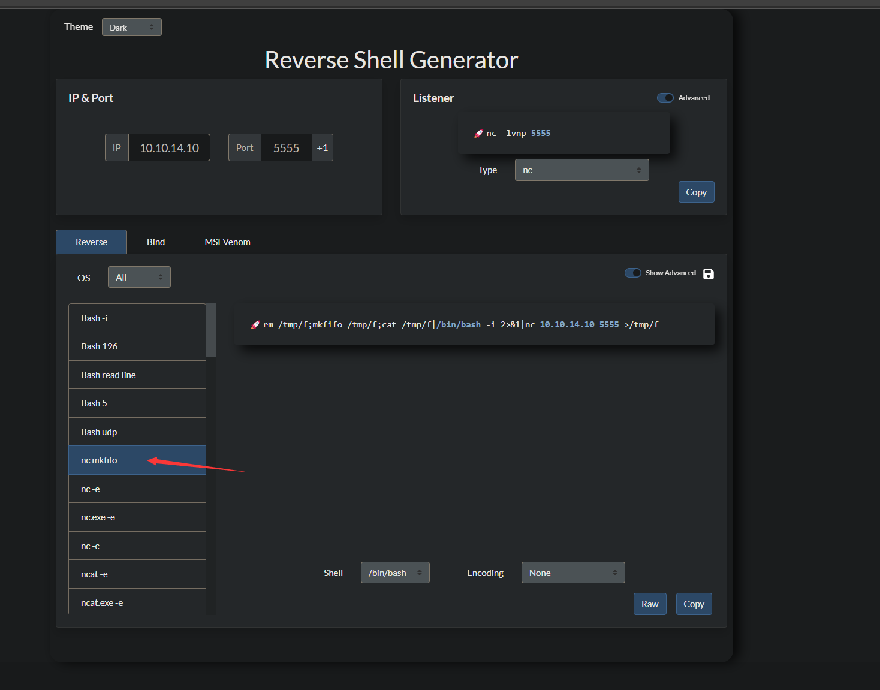Toggle the Listener Advanced switch
The height and width of the screenshot is (690, 880).
(x=665, y=98)
